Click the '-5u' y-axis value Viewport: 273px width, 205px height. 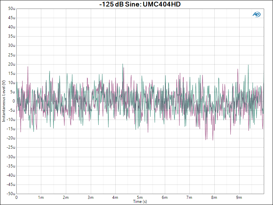coord(12,110)
